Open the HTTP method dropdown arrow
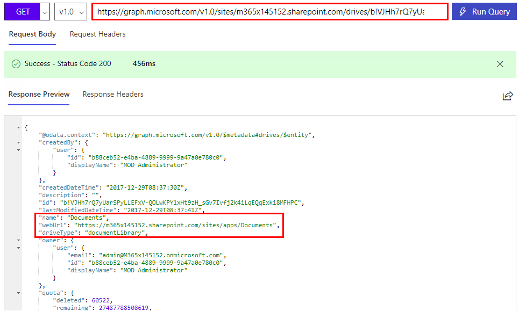519x311 pixels. (x=45, y=12)
